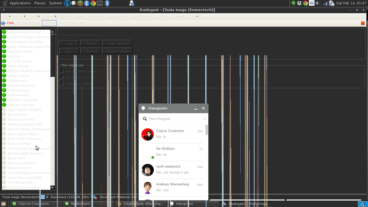This screenshot has height=207, width=368.
Task: Click the Bluetooth icon in top panel
Action: pyautogui.click(x=107, y=3)
